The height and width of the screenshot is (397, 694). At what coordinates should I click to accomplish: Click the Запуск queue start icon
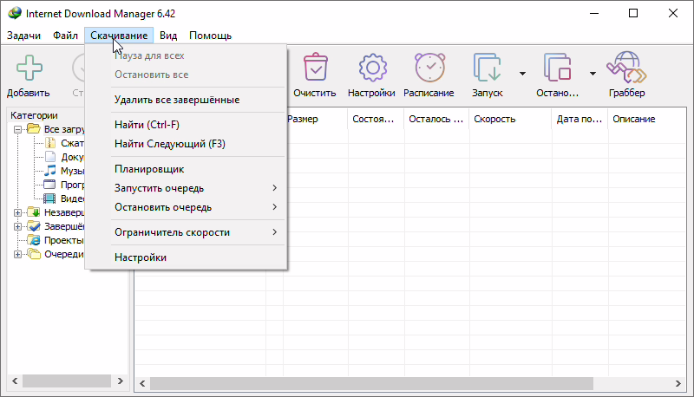tap(488, 68)
